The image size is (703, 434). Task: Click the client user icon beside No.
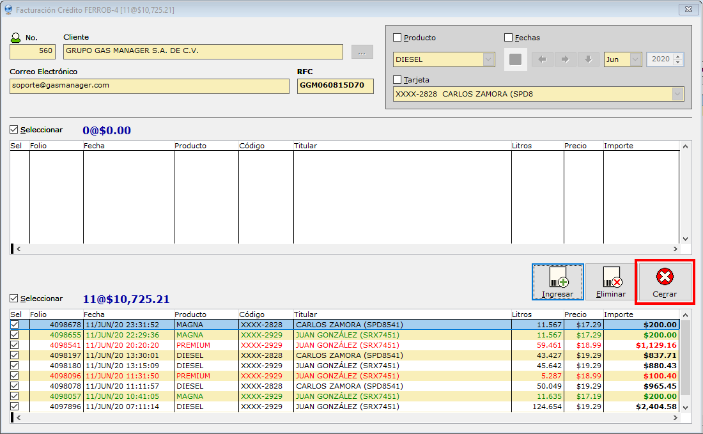click(x=16, y=38)
